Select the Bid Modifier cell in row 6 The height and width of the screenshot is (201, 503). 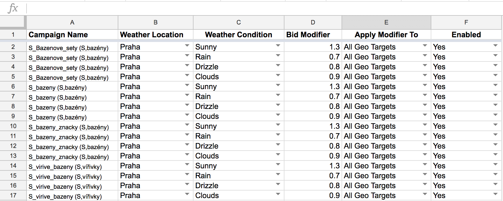(313, 87)
